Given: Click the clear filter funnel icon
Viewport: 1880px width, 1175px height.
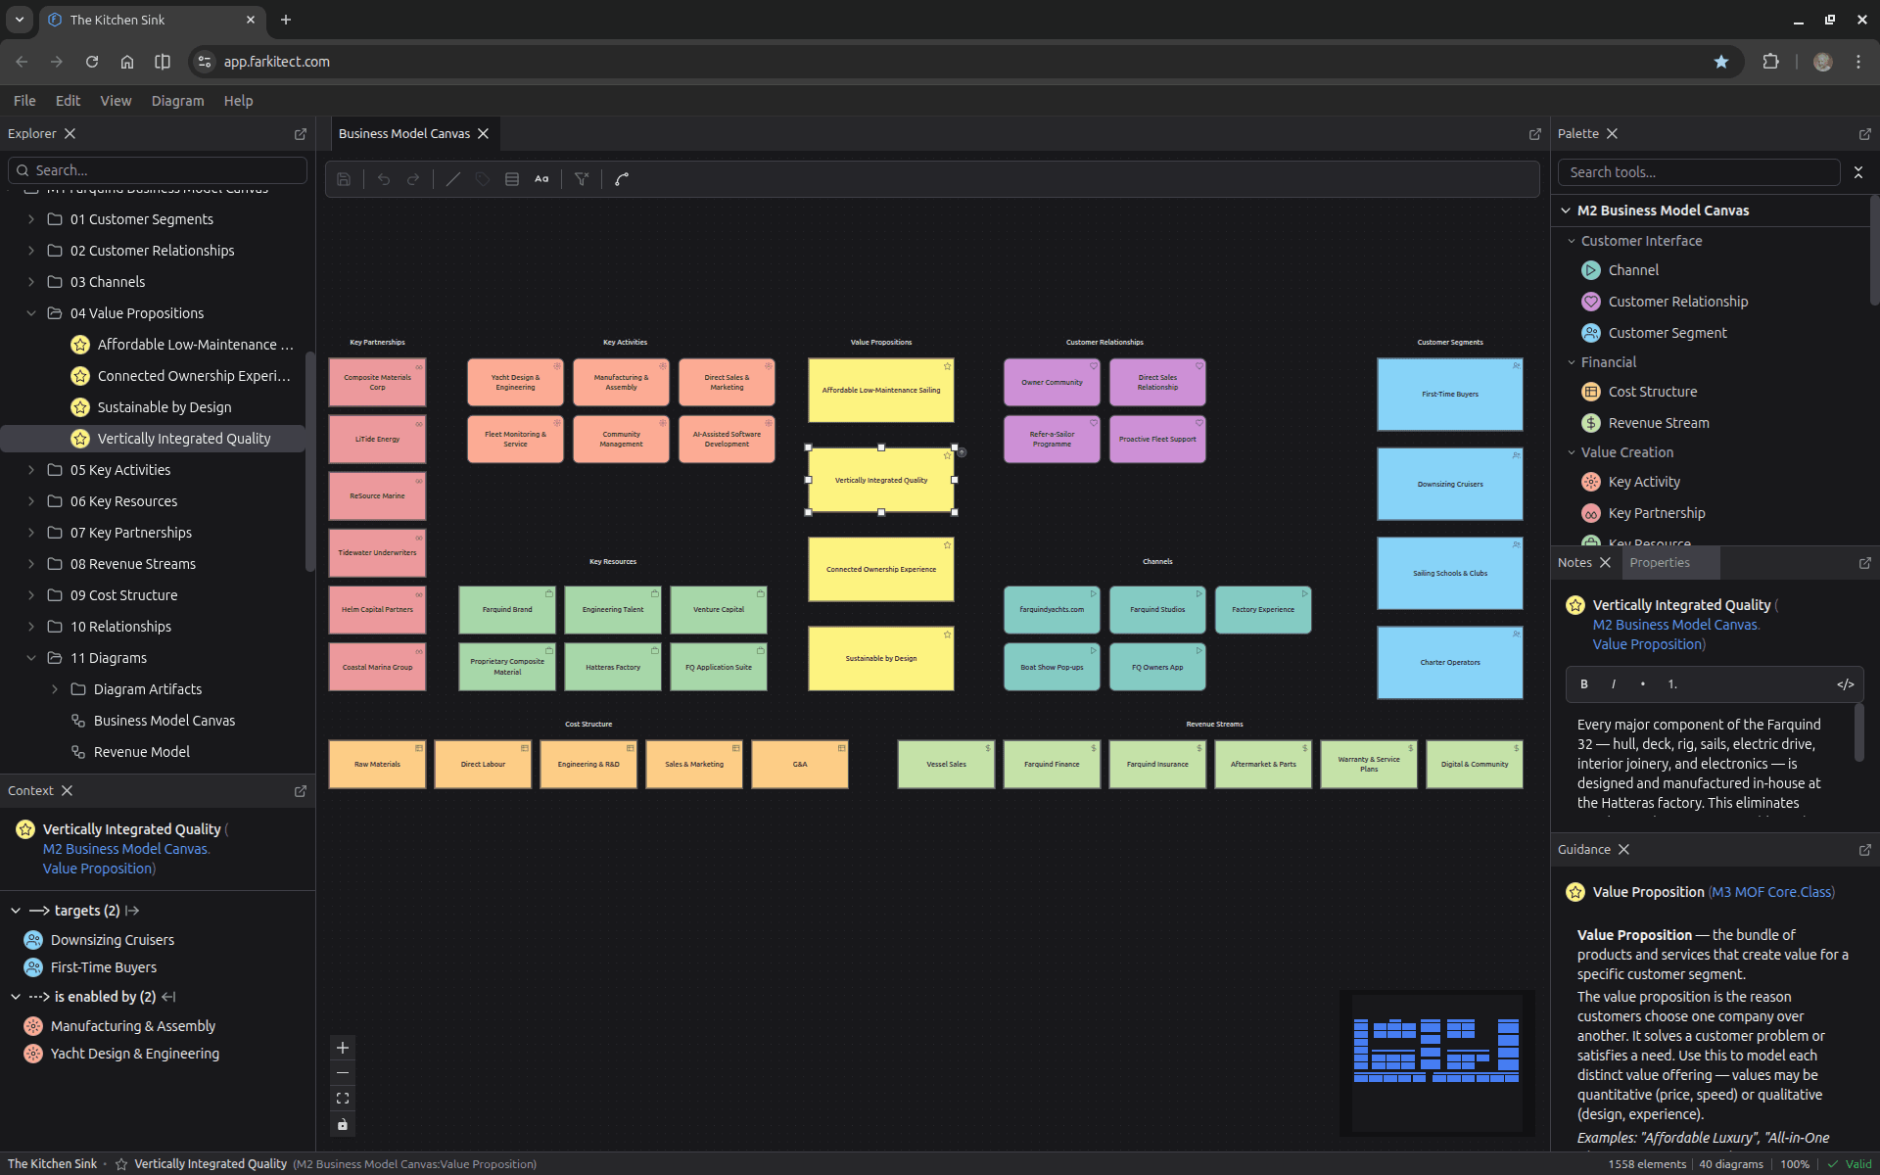Looking at the screenshot, I should 582,179.
